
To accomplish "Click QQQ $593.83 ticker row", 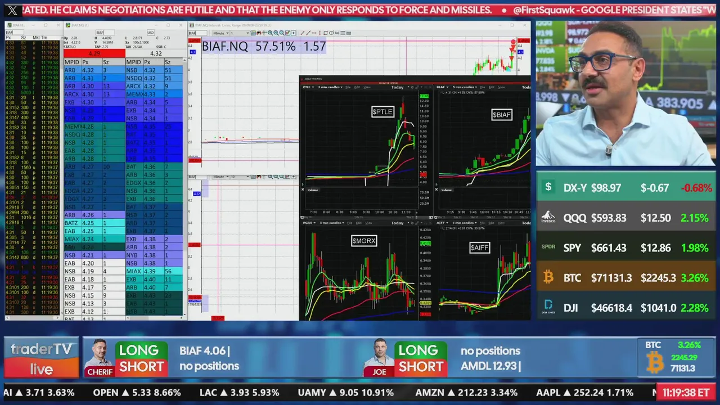I will tap(626, 217).
